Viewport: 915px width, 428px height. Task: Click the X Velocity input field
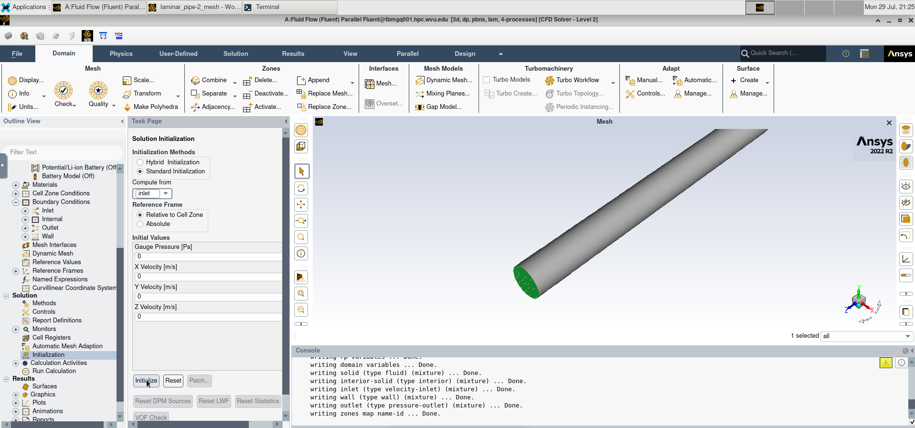tap(208, 277)
